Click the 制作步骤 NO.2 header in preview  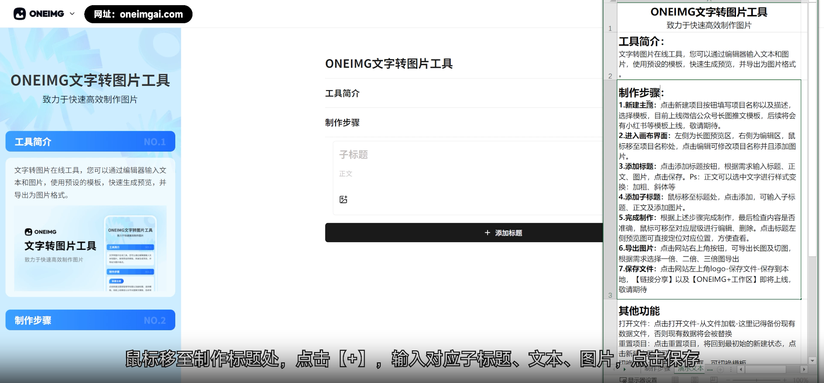(90, 320)
